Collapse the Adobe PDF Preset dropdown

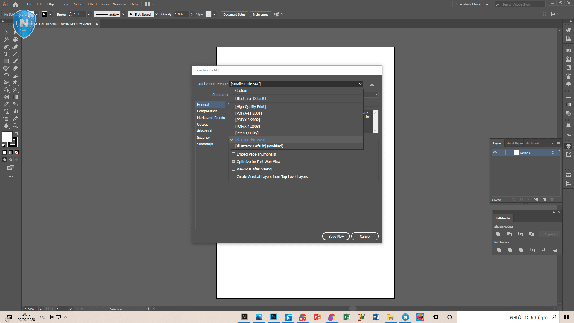click(x=360, y=84)
